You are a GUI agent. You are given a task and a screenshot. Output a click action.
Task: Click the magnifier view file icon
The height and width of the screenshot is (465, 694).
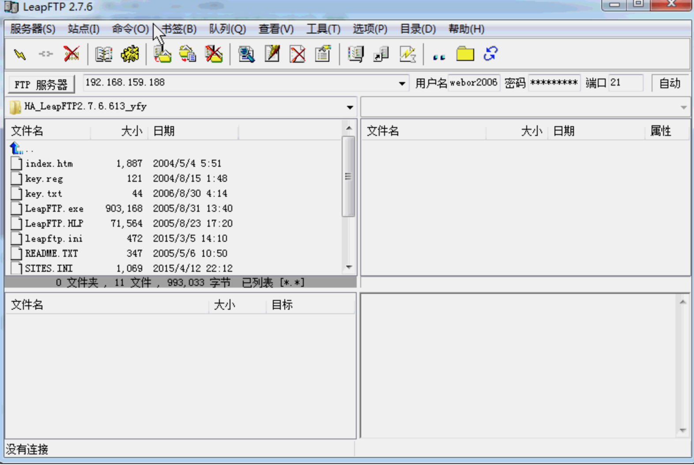click(x=246, y=54)
